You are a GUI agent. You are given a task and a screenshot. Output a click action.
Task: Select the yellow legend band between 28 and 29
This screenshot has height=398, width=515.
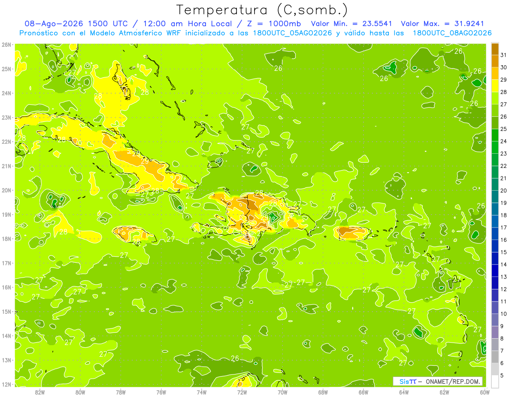[495, 85]
